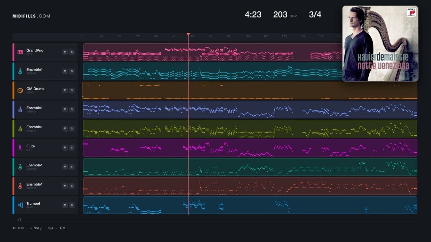Click the GrandPno keyboard instrument icon
This screenshot has width=431, height=242.
pyautogui.click(x=20, y=52)
